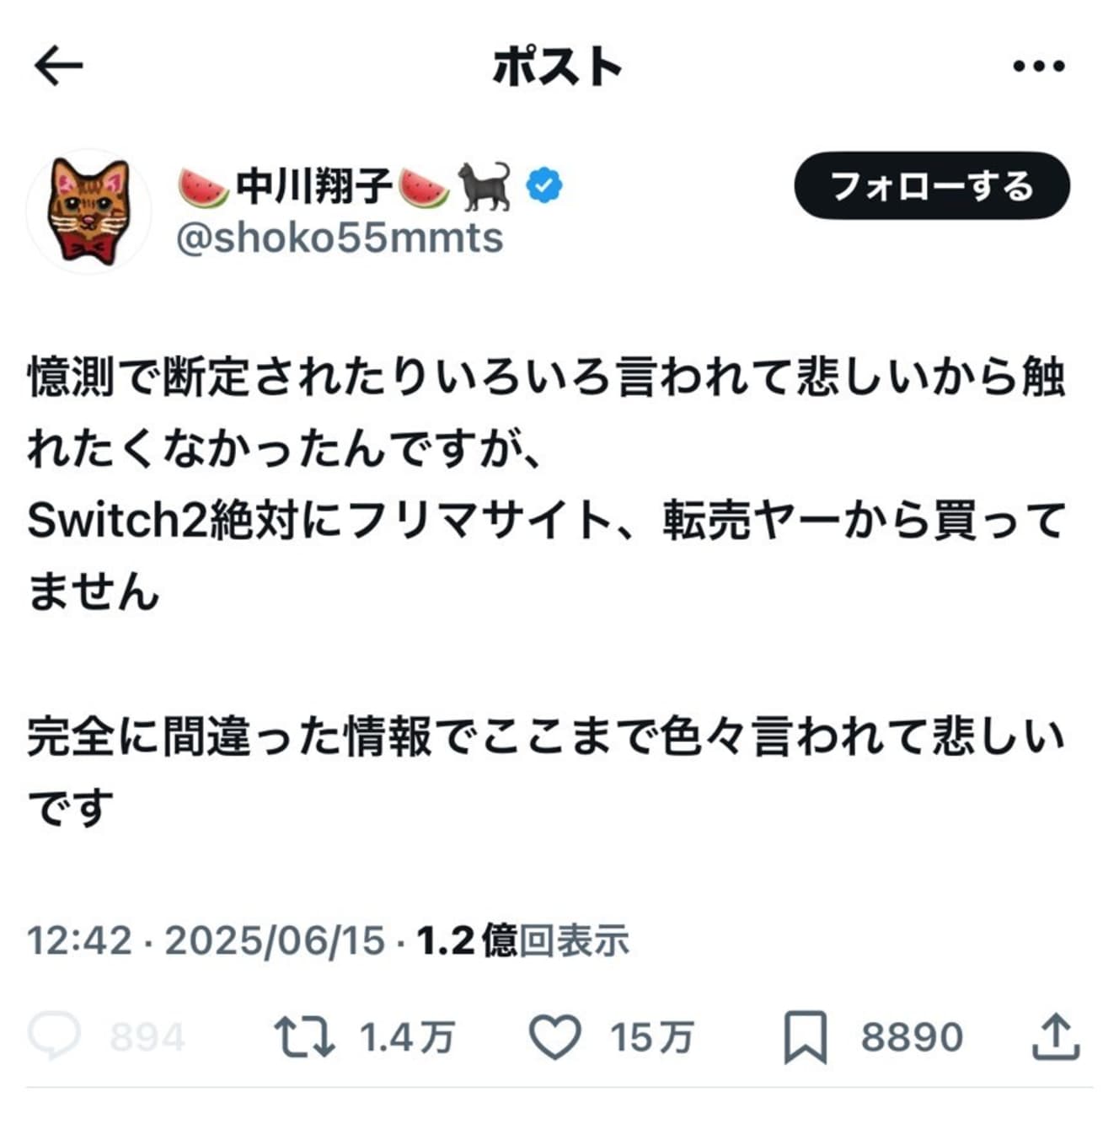View the 1.2億 view count stats

[x=523, y=940]
